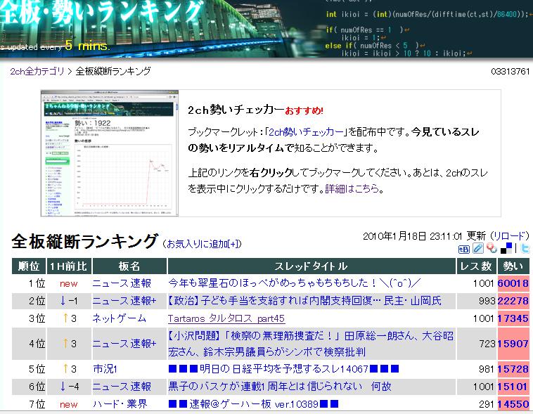
Task: Click the 勢いチェッカー screenshot thumbnail
Action: (x=110, y=153)
